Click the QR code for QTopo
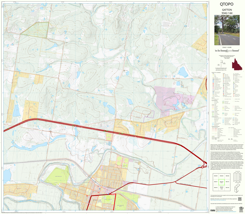 point(240,199)
